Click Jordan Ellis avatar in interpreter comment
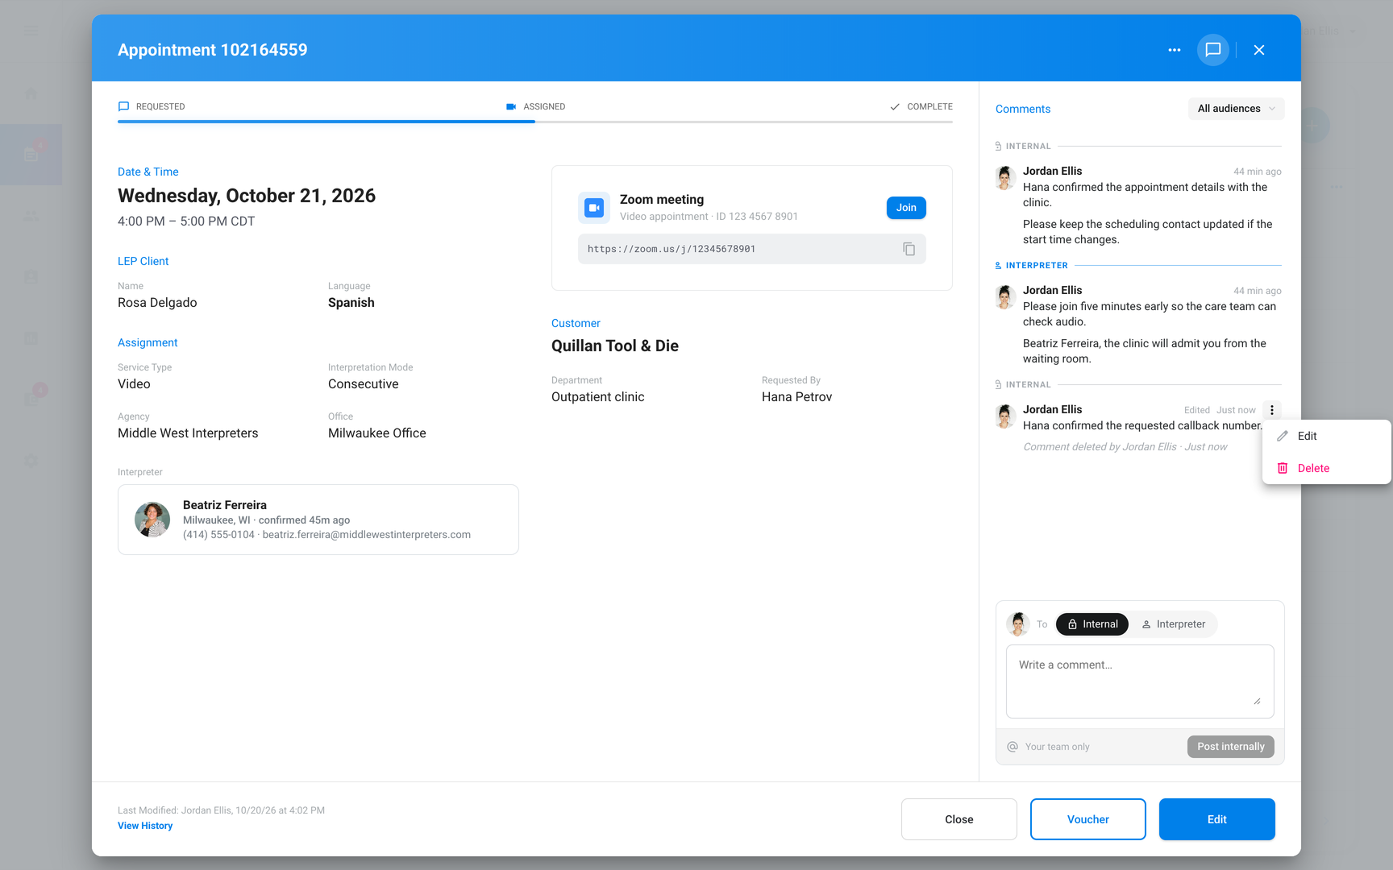Image resolution: width=1393 pixels, height=870 pixels. coord(1004,297)
